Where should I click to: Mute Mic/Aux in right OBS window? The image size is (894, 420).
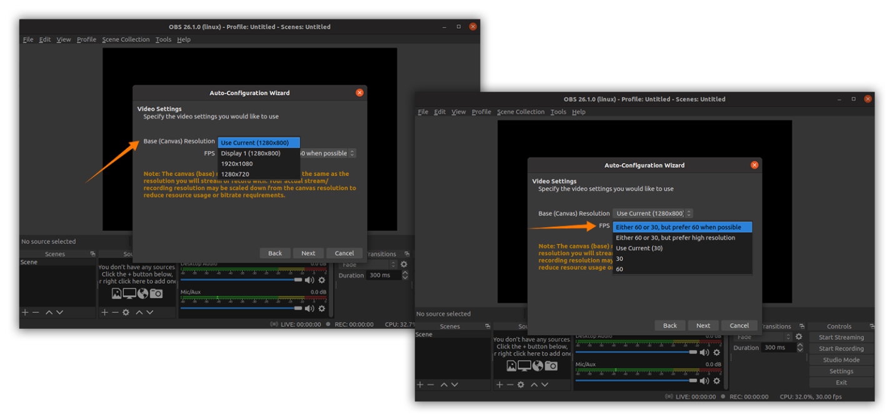705,381
